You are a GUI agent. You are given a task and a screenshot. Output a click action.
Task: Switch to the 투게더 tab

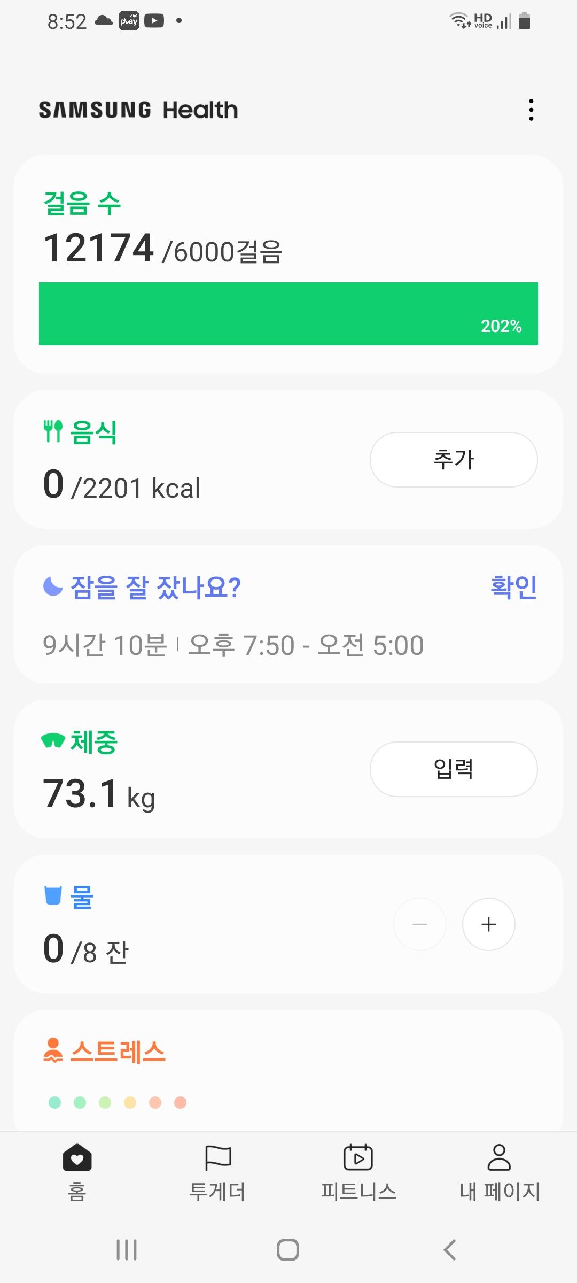[217, 1172]
